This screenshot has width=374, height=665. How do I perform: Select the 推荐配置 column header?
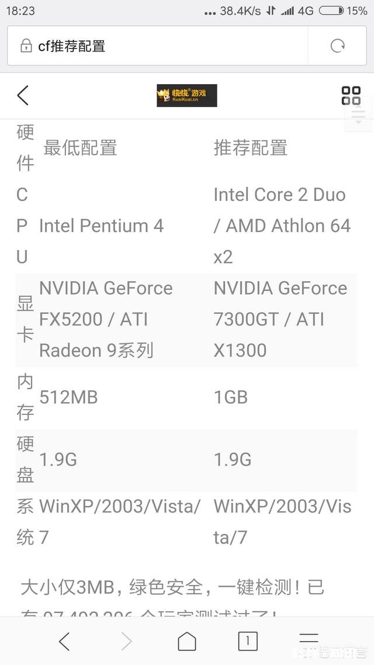click(251, 148)
